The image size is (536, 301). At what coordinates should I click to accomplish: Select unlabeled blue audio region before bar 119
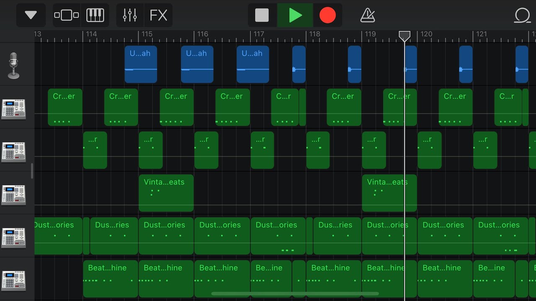tap(355, 64)
